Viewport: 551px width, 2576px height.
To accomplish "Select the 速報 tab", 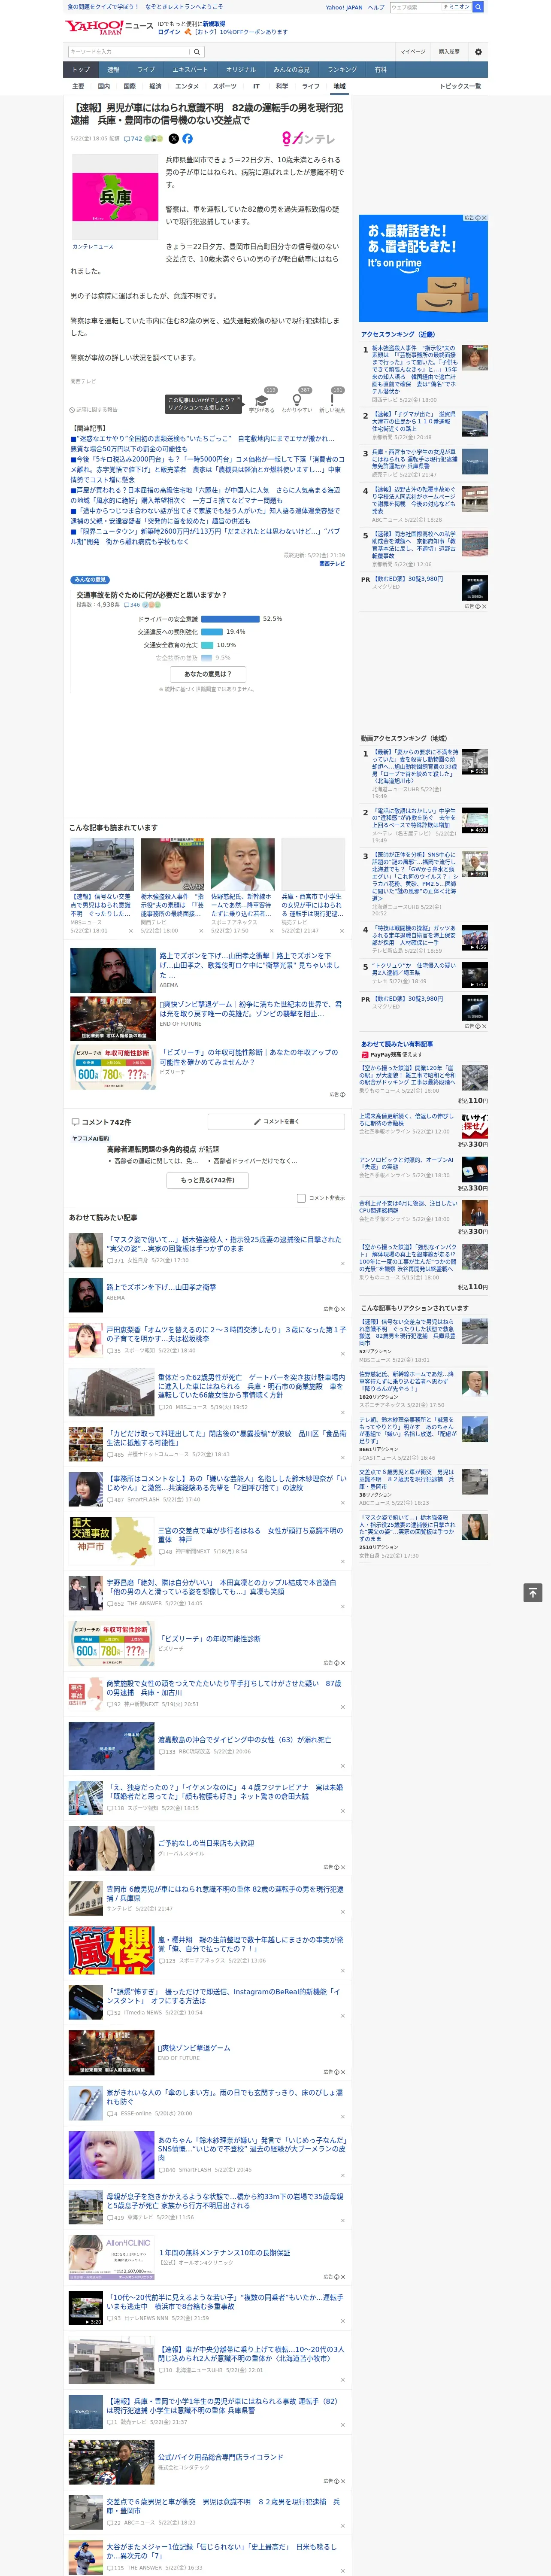I will click(113, 70).
